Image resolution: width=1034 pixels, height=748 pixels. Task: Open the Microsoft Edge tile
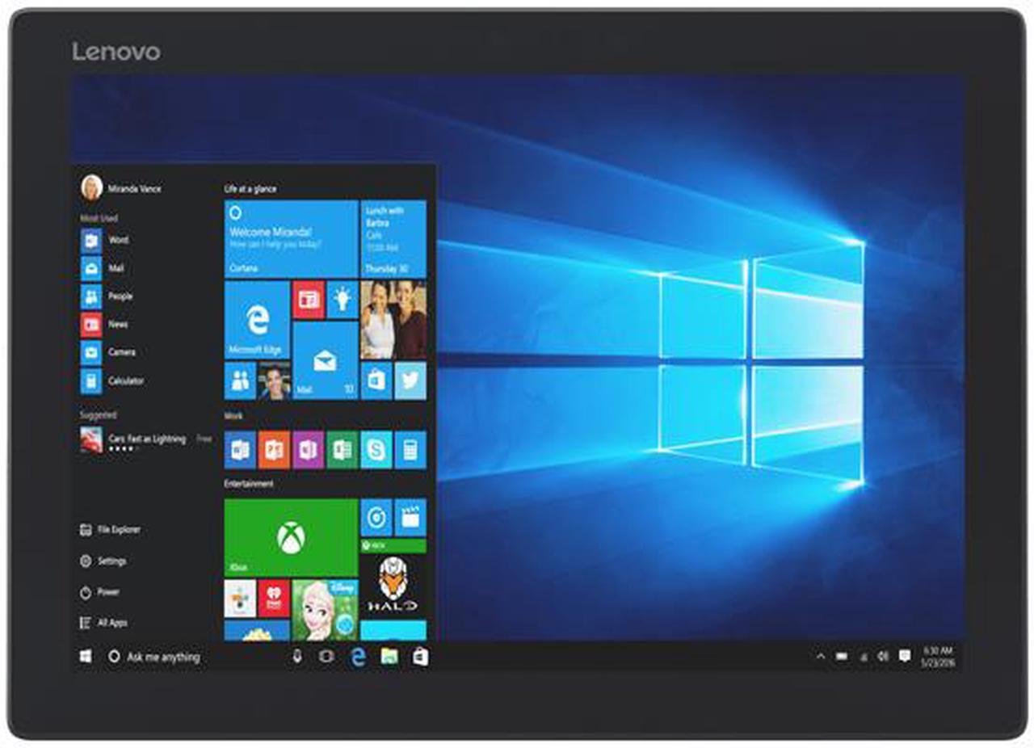257,320
